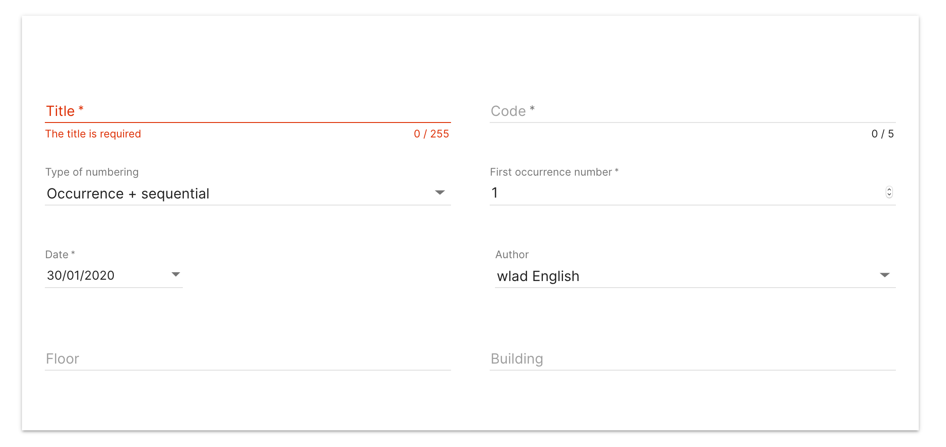Click the 'The title is required' error text

[93, 134]
